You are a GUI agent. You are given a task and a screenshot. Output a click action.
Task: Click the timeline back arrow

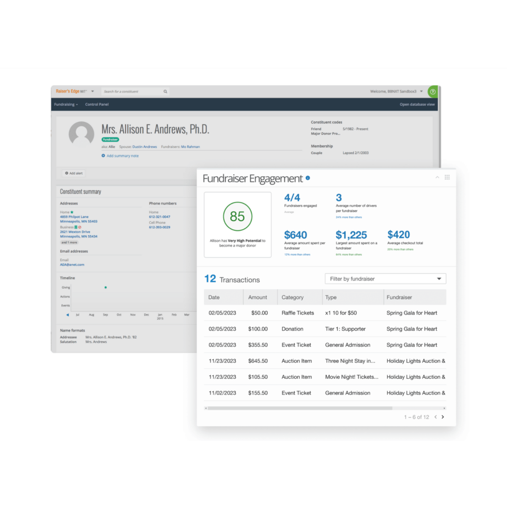tap(67, 314)
